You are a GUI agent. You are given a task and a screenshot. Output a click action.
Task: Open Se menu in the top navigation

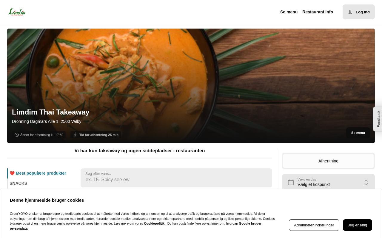click(x=289, y=12)
